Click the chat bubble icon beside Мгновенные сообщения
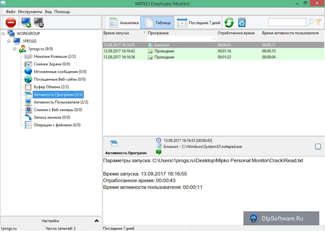The image size is (325, 231). pyautogui.click(x=28, y=72)
